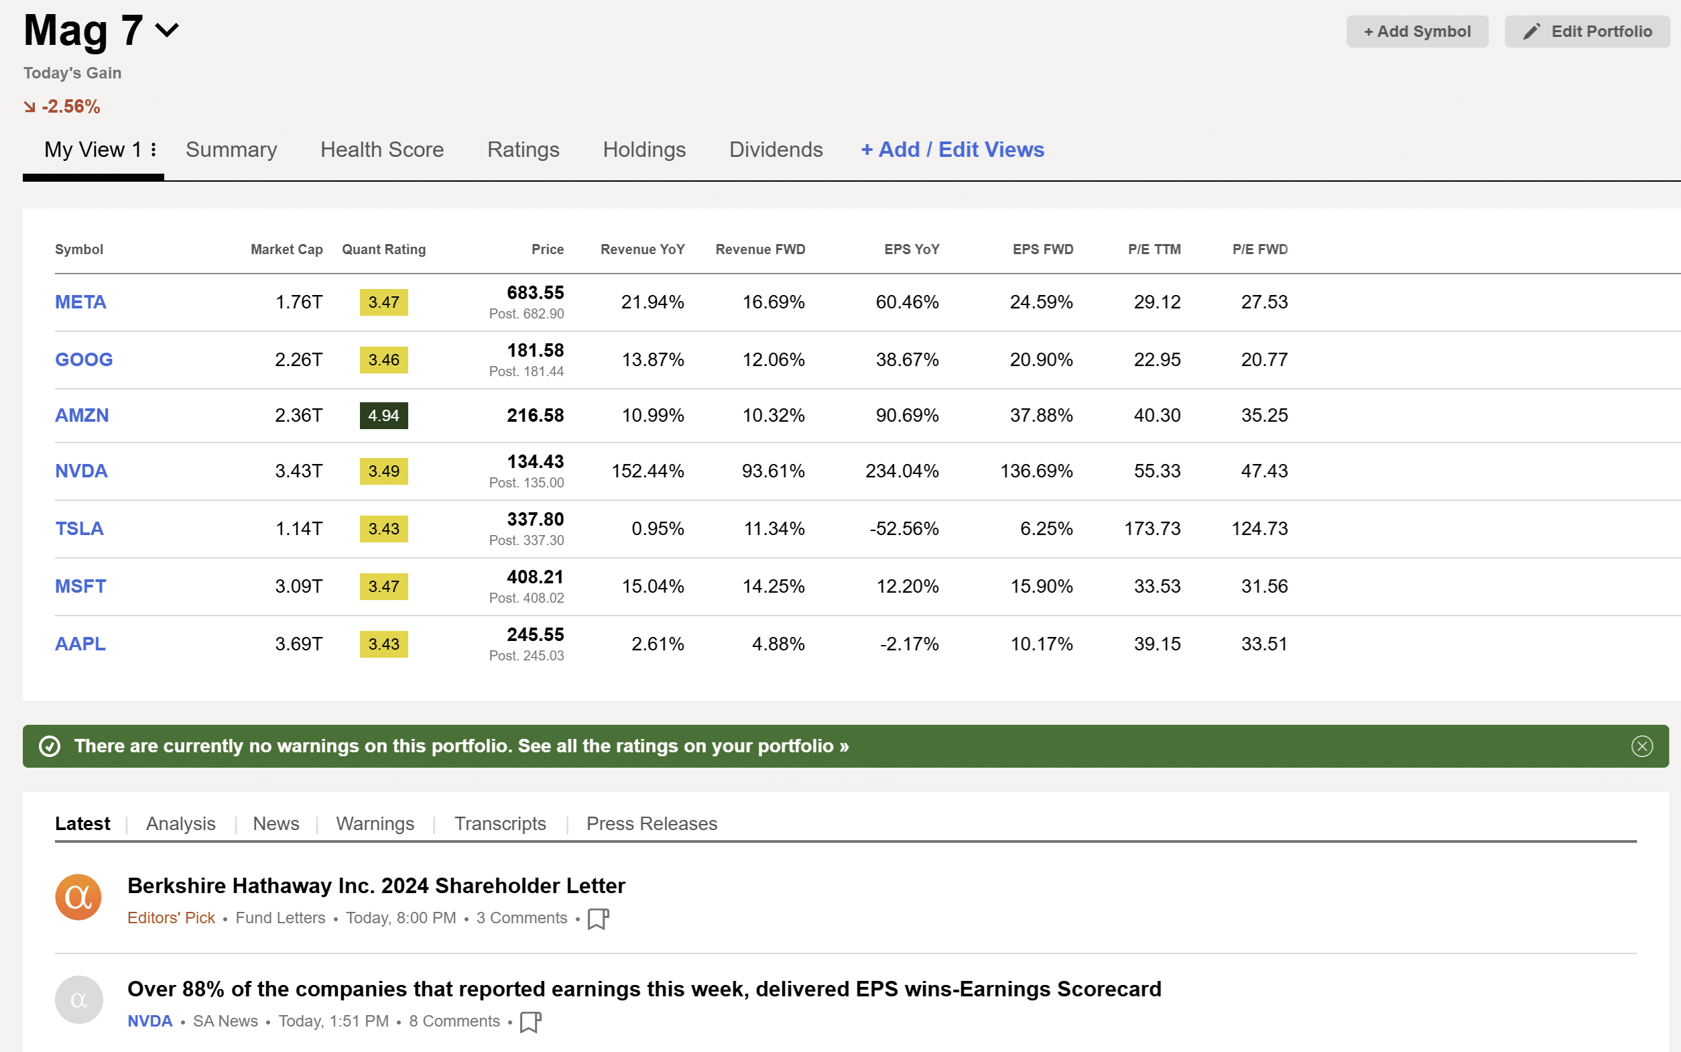Sort by P/E FWD column header
The width and height of the screenshot is (1681, 1052).
[1260, 249]
